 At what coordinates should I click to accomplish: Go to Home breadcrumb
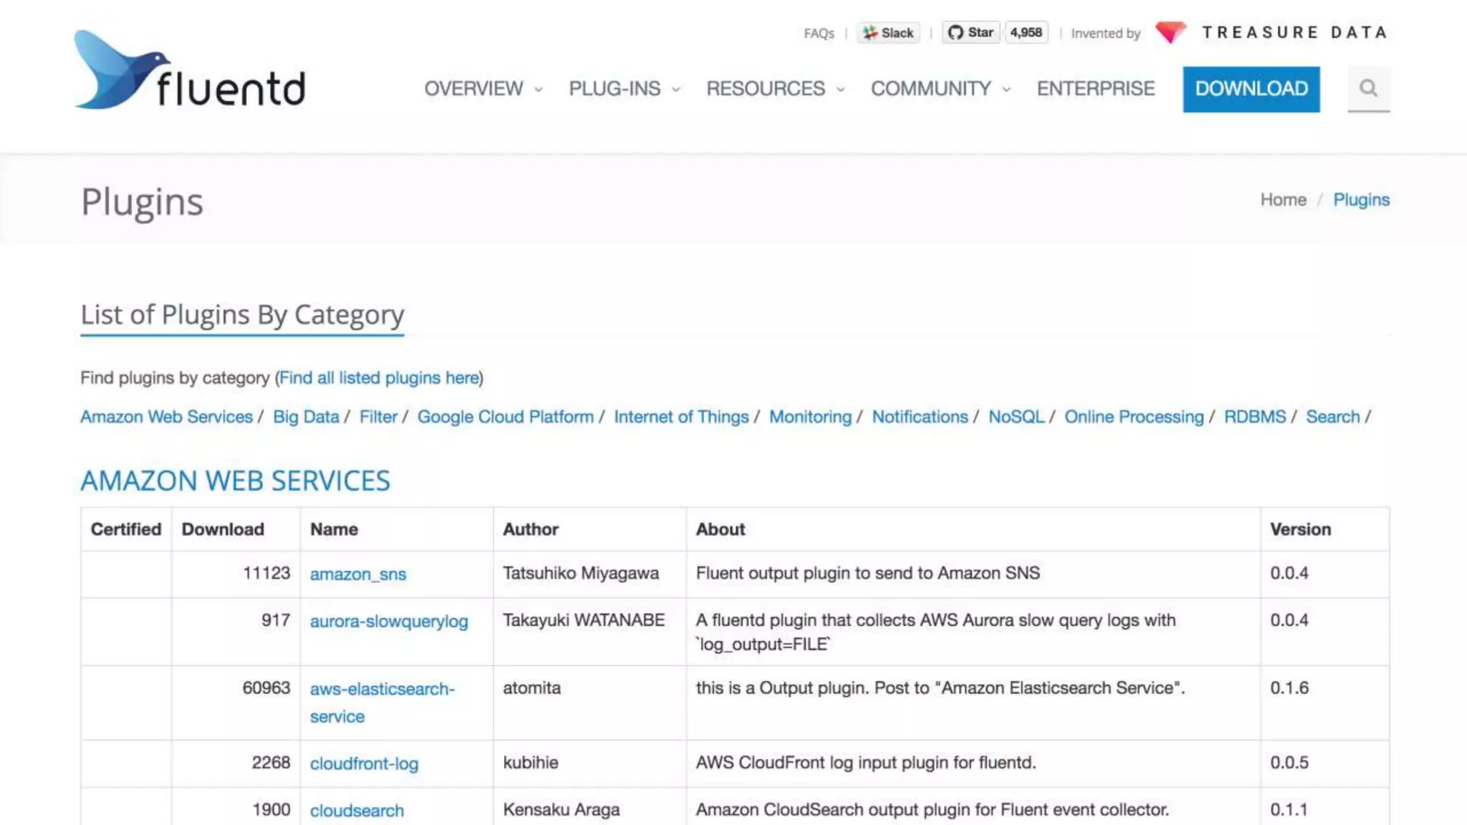[1283, 200]
